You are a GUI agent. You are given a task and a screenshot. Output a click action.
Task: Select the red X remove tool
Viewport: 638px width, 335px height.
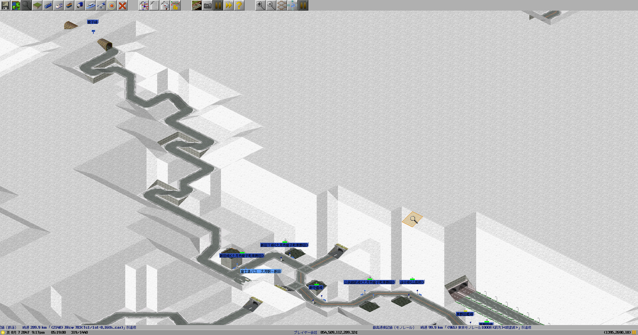click(122, 5)
